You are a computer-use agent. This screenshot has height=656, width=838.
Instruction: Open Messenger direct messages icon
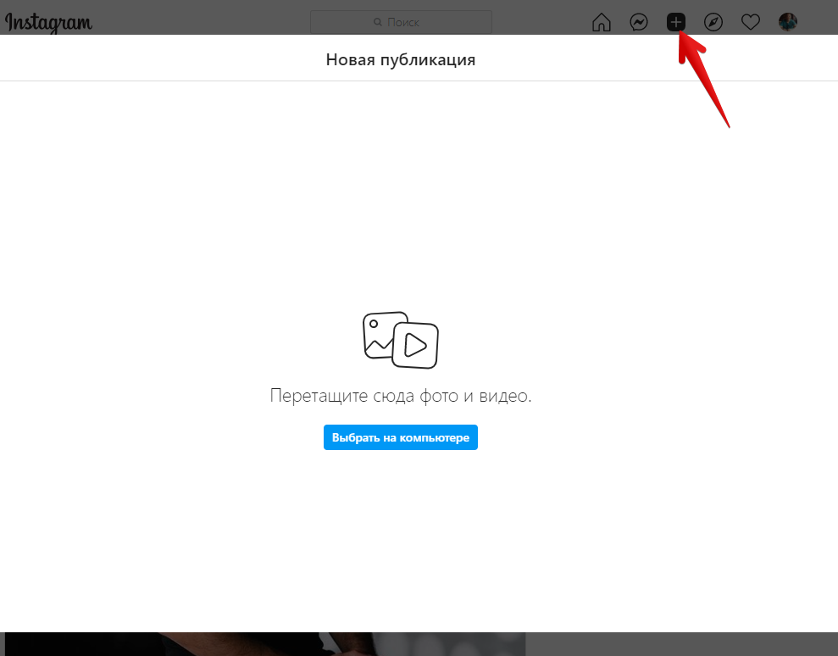(639, 23)
